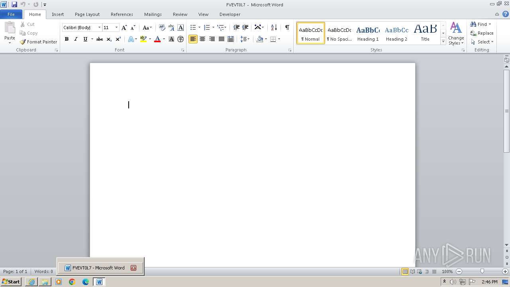Click the Enclose Characters icon
Image resolution: width=510 pixels, height=287 pixels.
click(x=180, y=39)
